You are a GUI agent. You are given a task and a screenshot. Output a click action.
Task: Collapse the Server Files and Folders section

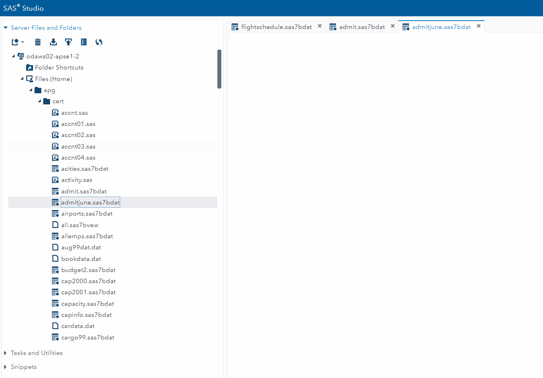5,27
